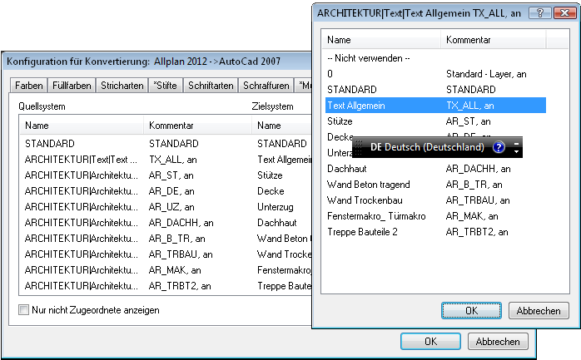Image resolution: width=581 pixels, height=360 pixels.
Task: Click Zielsystem Stütze cell in Konfiguration
Action: point(271,175)
